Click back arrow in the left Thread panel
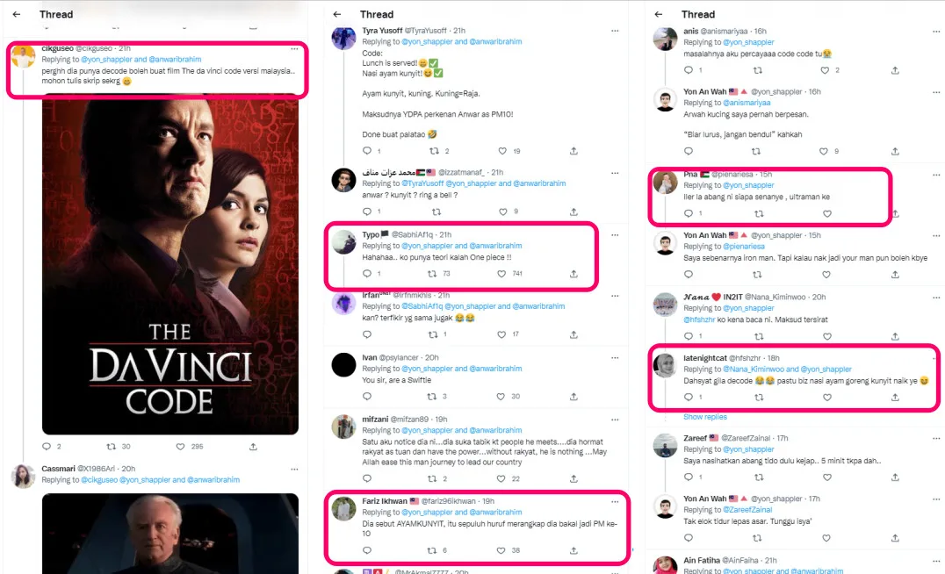 [17, 14]
